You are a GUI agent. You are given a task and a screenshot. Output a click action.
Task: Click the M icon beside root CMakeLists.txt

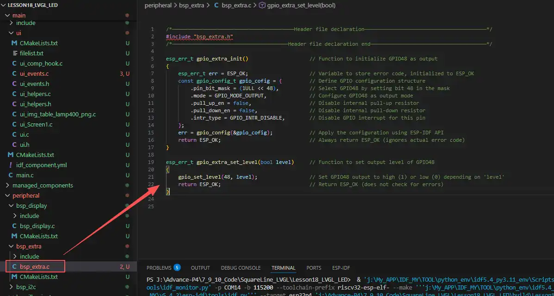(11, 155)
